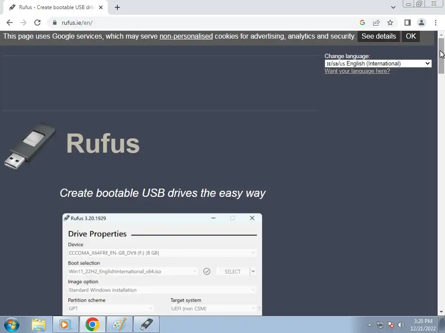Select the Rufus - Create bootable USB tab
The image size is (445, 333).
coord(55,8)
